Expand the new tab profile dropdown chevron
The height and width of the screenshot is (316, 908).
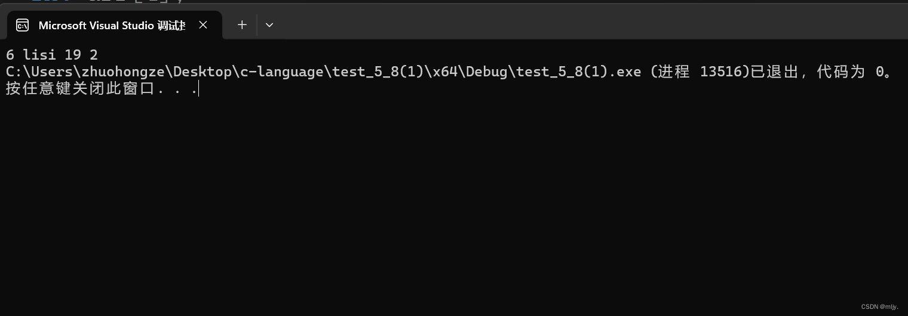click(x=269, y=25)
